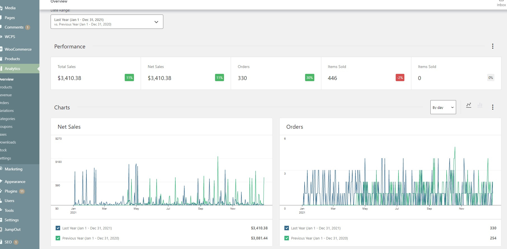Open the Inbox panel
The height and width of the screenshot is (249, 507).
(501, 3)
